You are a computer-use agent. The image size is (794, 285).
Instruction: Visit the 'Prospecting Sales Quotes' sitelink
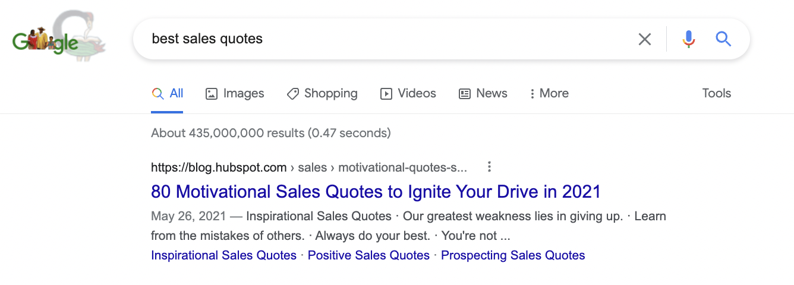point(513,255)
